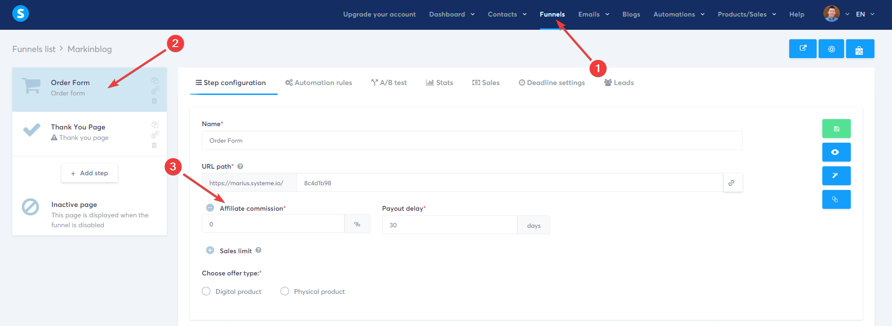Click the Affiliate commission percent field
This screenshot has height=326, width=892.
point(273,223)
